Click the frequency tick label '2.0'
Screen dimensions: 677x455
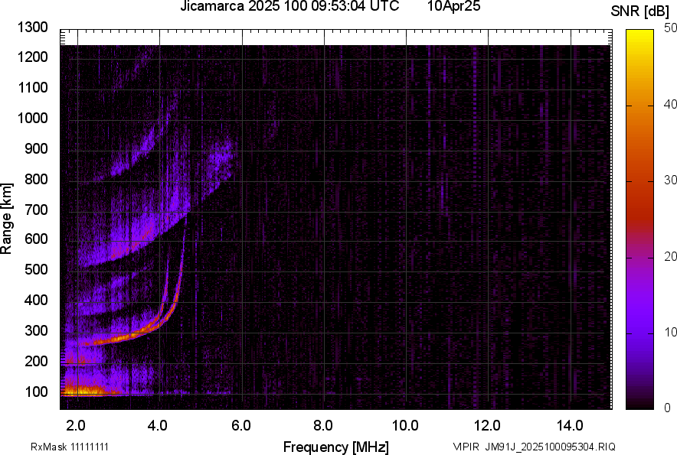76,426
